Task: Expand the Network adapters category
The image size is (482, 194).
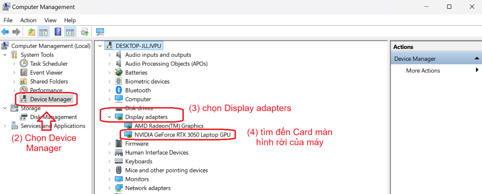Action: point(109,188)
